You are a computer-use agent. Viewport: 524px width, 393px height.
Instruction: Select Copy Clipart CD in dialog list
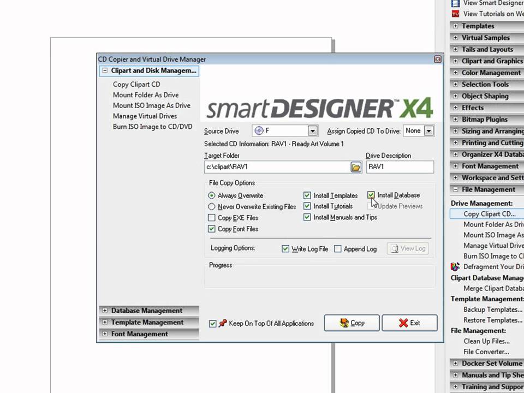[136, 84]
